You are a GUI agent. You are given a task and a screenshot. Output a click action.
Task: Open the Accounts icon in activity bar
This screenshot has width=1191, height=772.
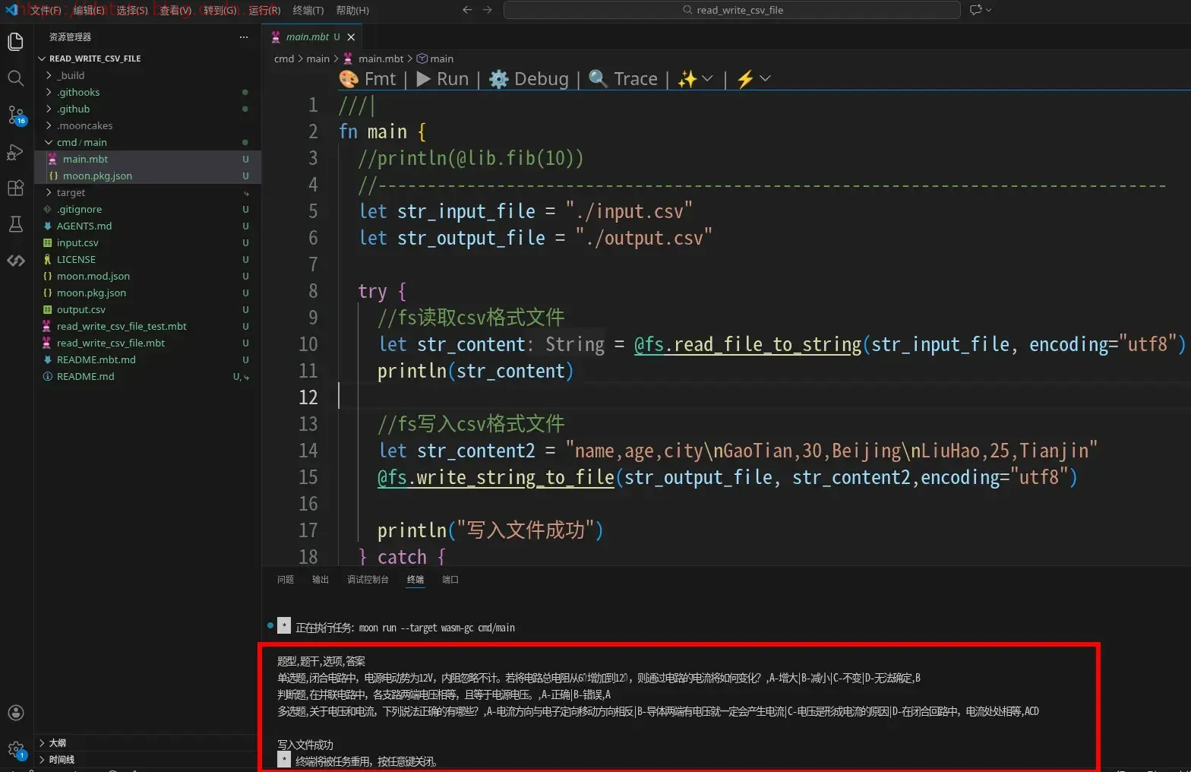pyautogui.click(x=15, y=713)
